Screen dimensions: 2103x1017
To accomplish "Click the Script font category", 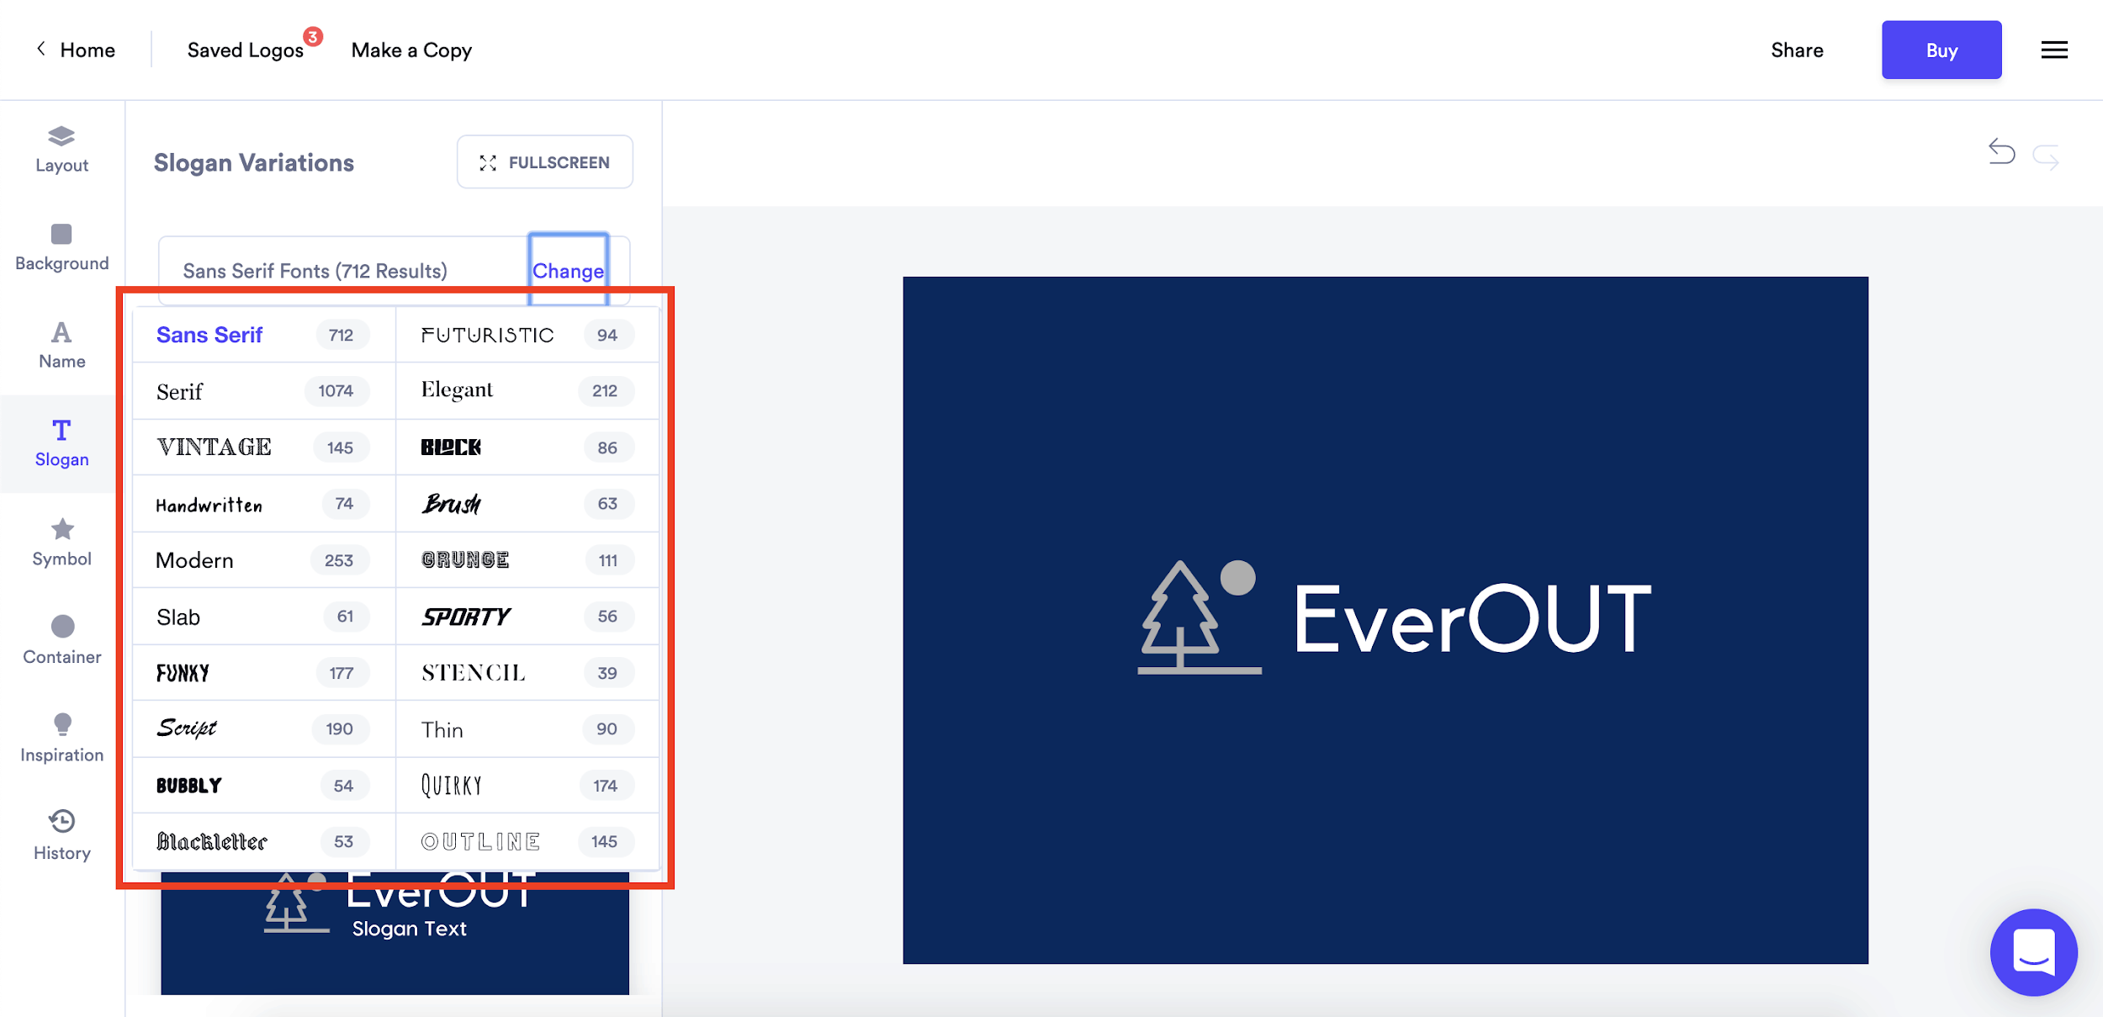I will pyautogui.click(x=188, y=728).
